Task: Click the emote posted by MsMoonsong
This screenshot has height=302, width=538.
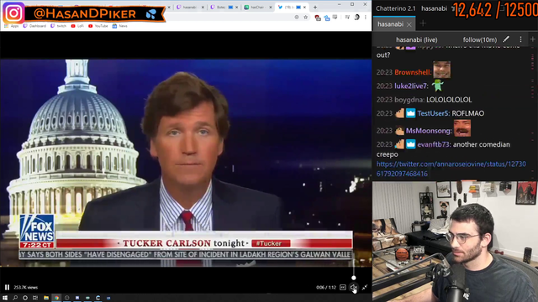Action: 462,128
